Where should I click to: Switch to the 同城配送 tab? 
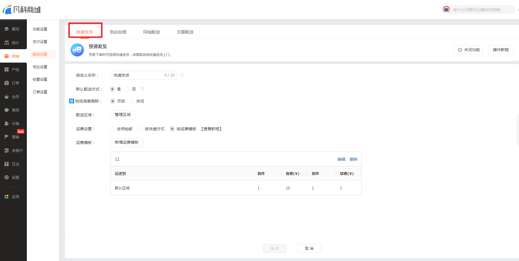pos(152,32)
